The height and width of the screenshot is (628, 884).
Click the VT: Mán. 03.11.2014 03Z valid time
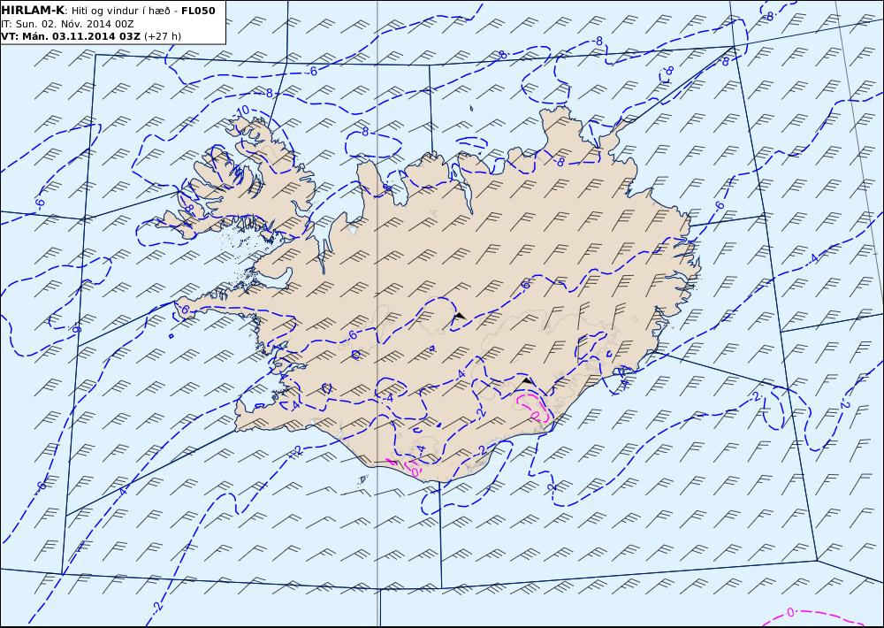(71, 36)
